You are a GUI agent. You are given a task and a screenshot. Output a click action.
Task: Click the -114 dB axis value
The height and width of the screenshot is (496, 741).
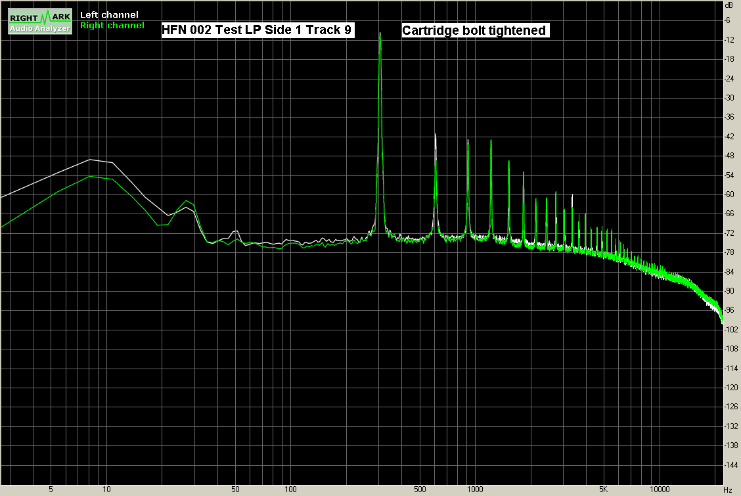(731, 368)
